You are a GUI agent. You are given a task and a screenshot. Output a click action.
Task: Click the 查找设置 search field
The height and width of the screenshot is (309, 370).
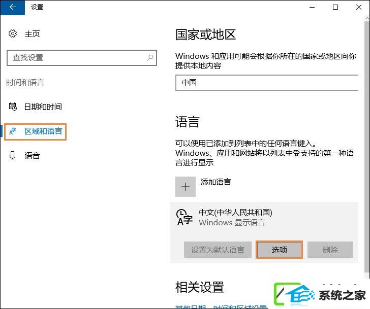pyautogui.click(x=82, y=58)
